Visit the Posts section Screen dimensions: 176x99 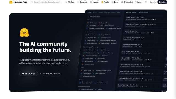pos(105,2)
